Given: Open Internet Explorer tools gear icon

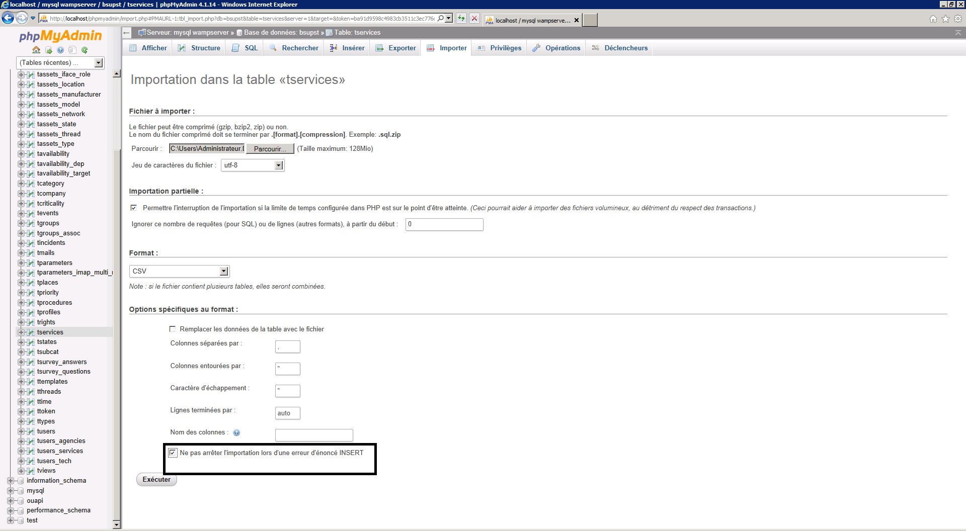Looking at the screenshot, I should (x=958, y=19).
